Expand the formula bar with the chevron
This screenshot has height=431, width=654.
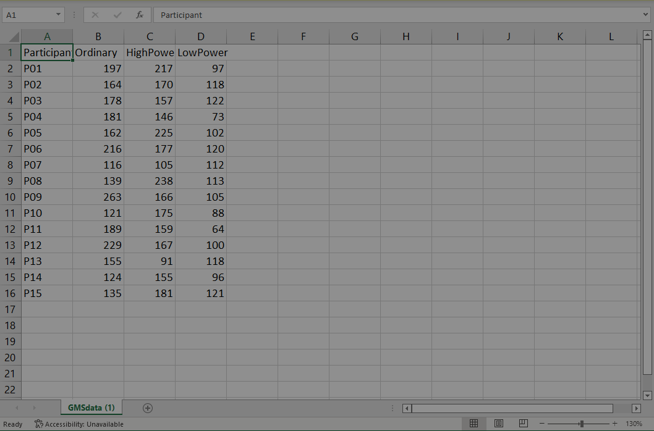pos(646,15)
